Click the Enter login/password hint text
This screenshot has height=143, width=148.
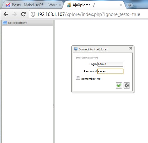[x=87, y=58]
